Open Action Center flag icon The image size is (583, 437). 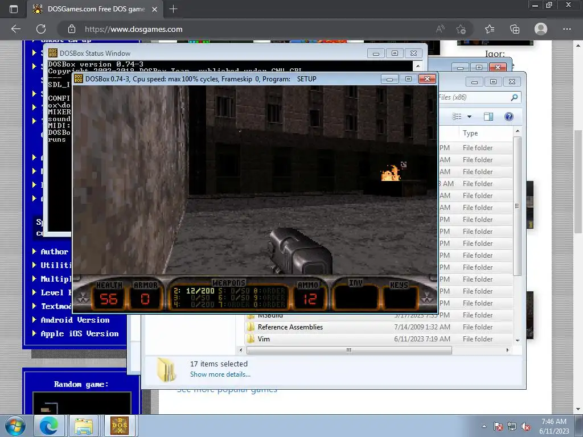498,426
